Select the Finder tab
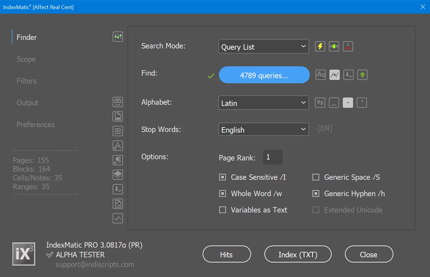Viewport: 430px width, 277px height. 27,37
